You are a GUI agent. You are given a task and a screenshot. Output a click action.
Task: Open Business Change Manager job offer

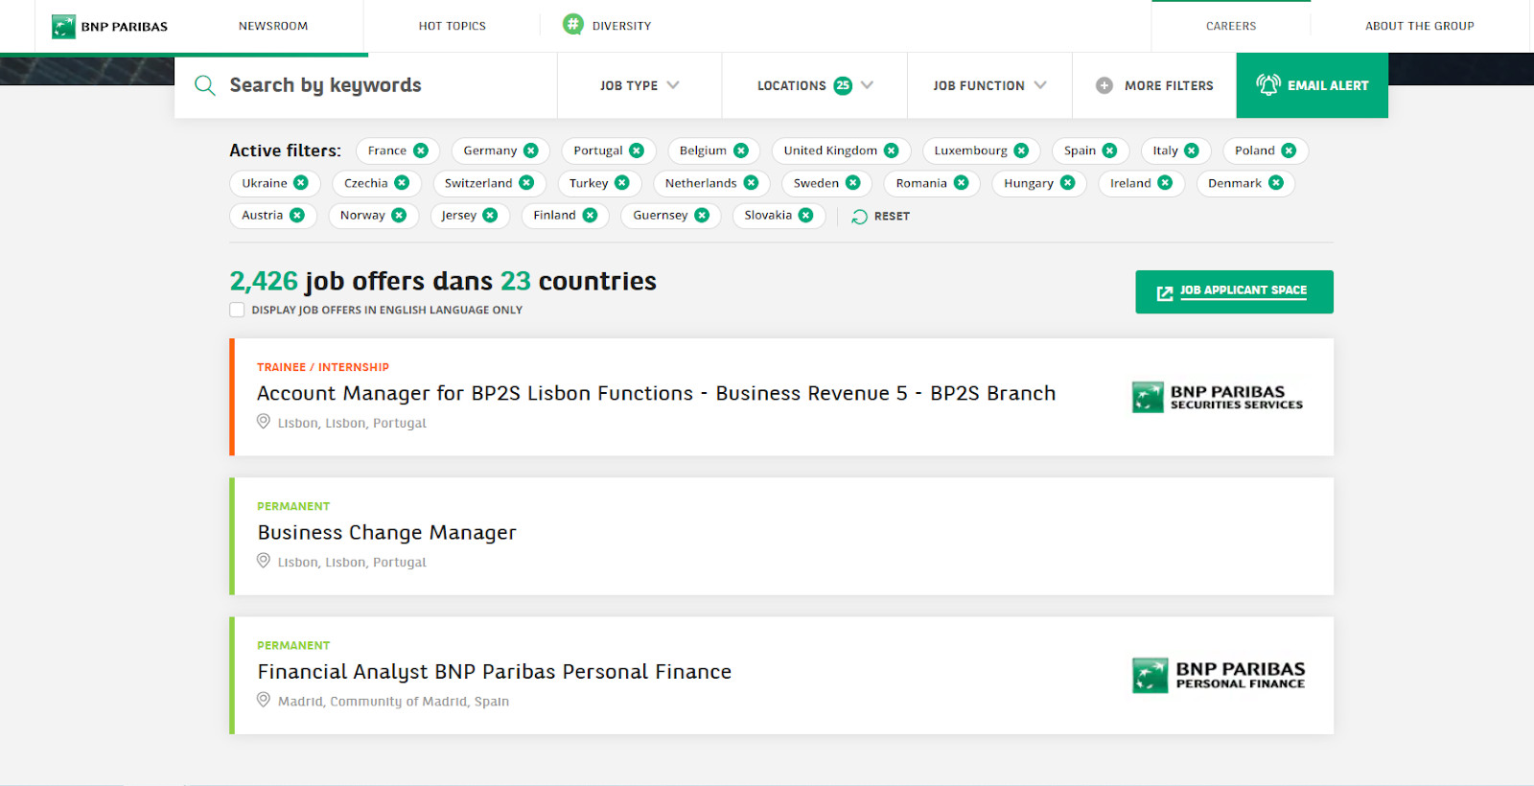pos(386,532)
